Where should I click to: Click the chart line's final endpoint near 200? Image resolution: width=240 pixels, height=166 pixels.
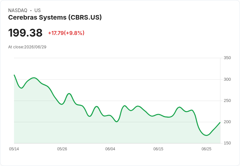click(220, 123)
